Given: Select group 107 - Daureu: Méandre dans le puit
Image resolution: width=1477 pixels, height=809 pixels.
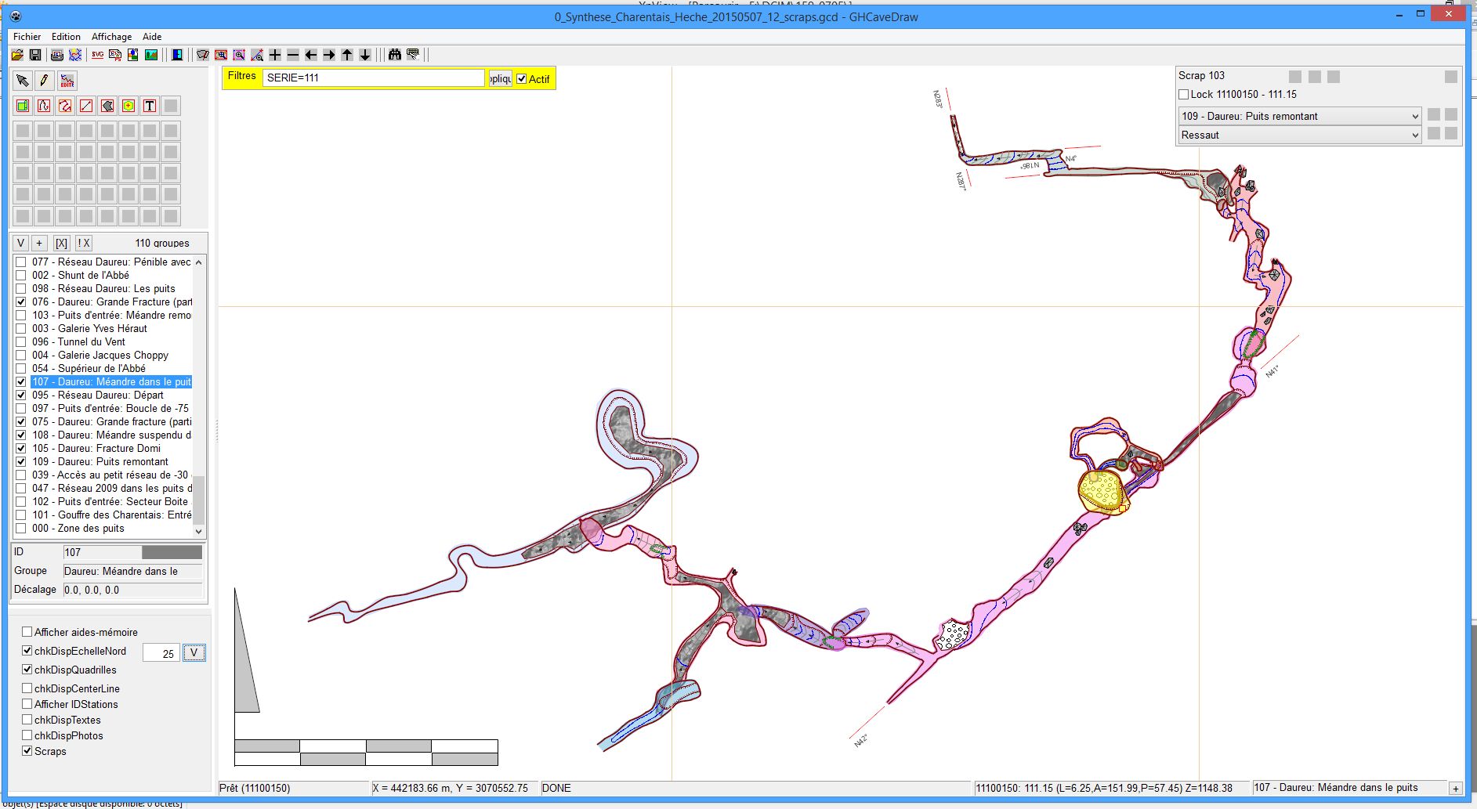Looking at the screenshot, I should (111, 381).
